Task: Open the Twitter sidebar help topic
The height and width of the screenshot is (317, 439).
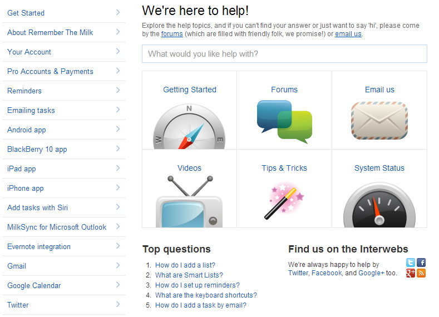Action: [x=18, y=305]
